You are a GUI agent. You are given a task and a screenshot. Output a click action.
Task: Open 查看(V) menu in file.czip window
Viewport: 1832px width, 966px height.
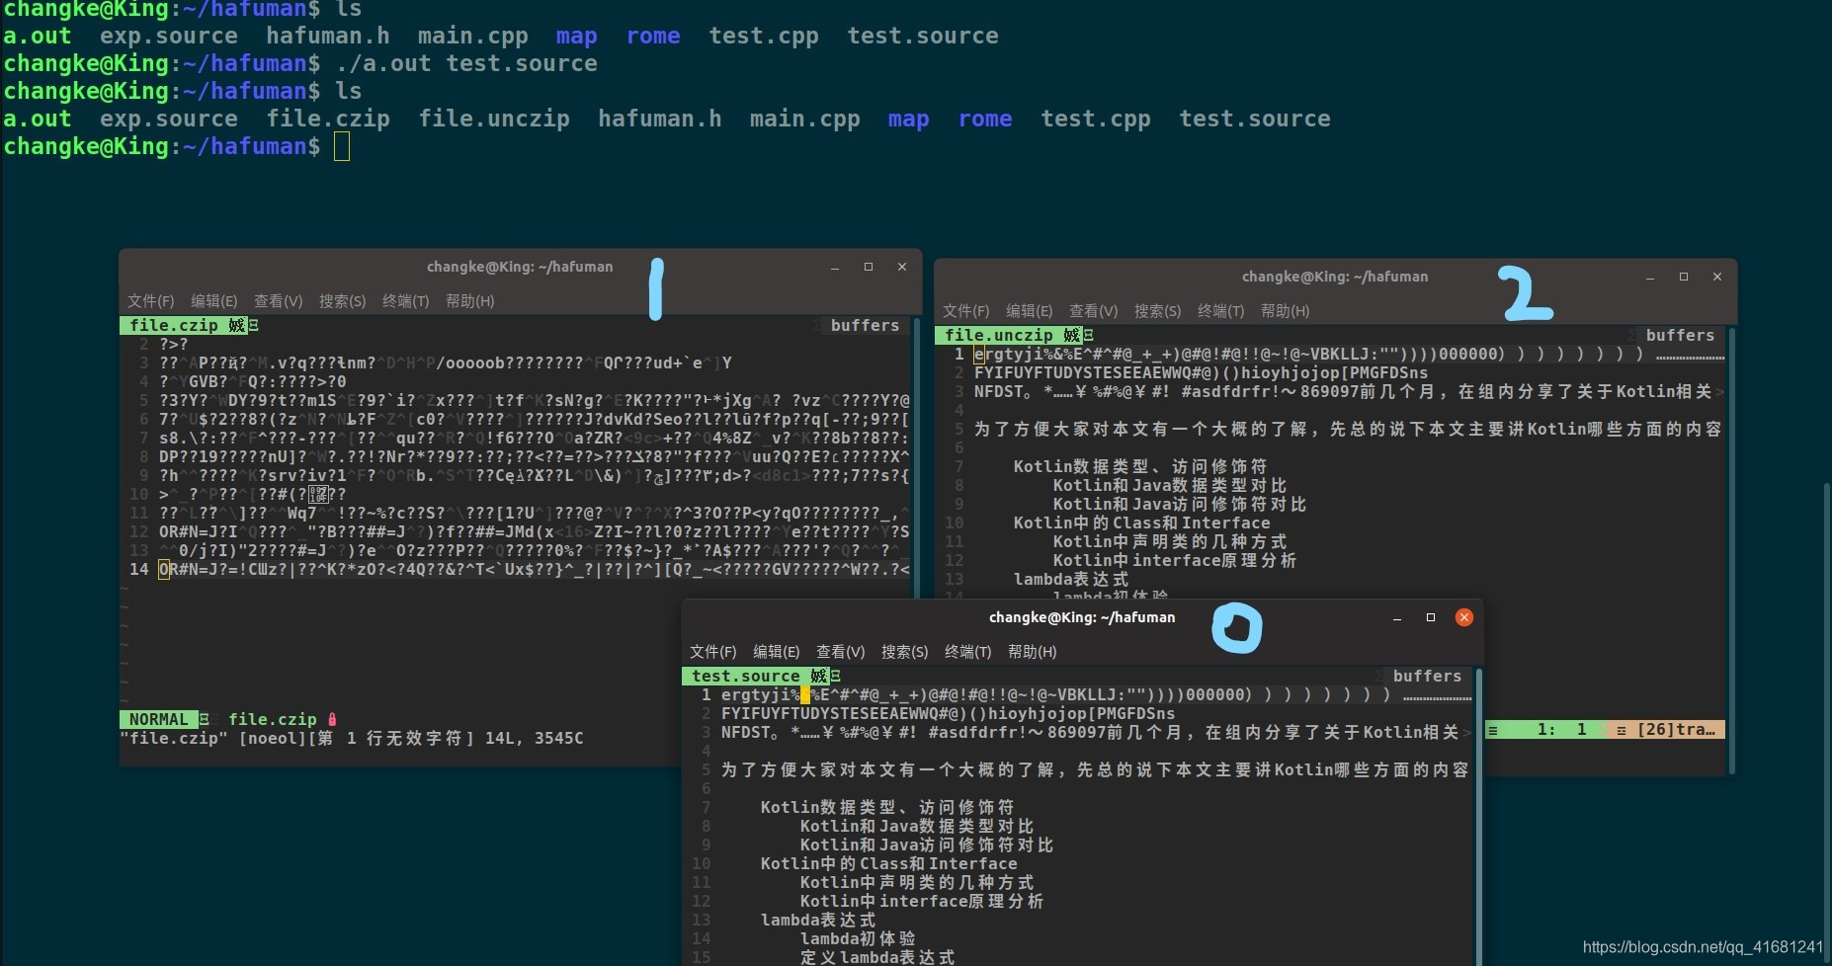[x=278, y=301]
